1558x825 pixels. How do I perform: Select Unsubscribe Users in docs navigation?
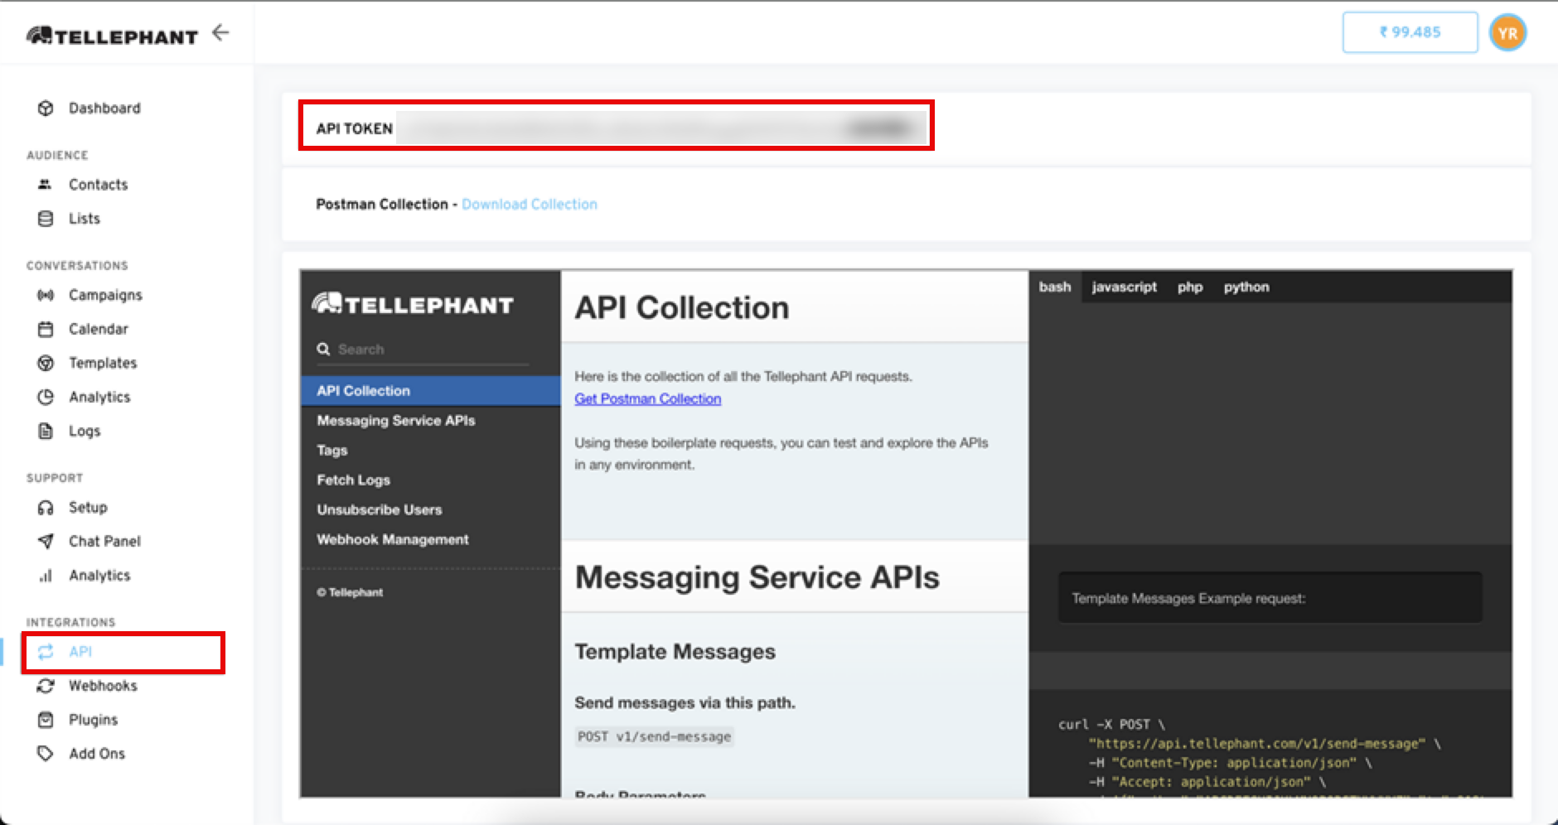pos(430,510)
